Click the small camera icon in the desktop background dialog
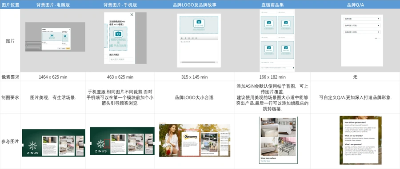Image resolution: width=400 pixels, height=169 pixels. point(65,36)
